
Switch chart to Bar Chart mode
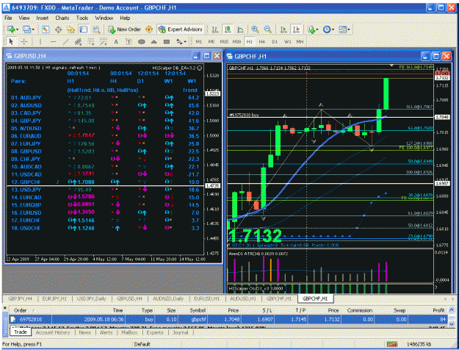click(x=215, y=29)
